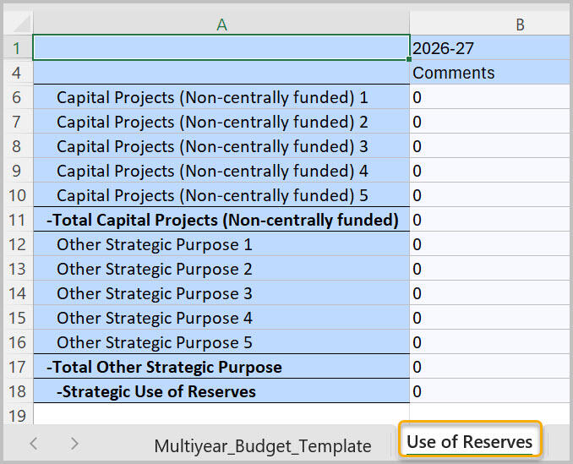Select Capital Projects (Non-centrally funded) 2 cell
This screenshot has width=573, height=464.
pos(221,122)
